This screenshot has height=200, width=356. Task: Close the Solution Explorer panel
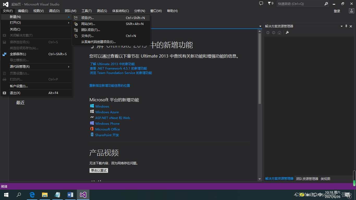click(351, 26)
